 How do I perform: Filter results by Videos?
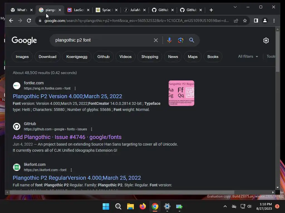click(126, 57)
